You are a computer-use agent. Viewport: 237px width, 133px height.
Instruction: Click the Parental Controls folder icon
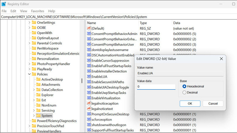(33, 43)
